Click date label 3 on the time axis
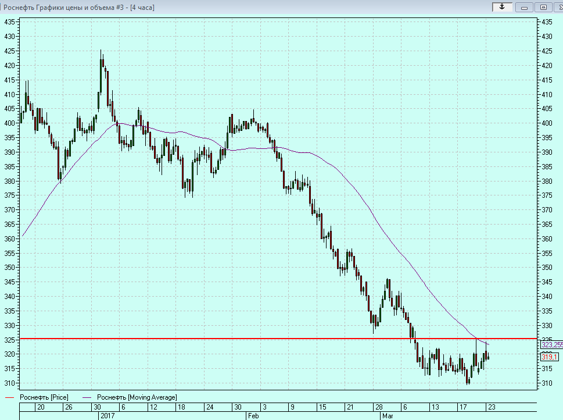This screenshot has height=420, width=563. pos(264,407)
